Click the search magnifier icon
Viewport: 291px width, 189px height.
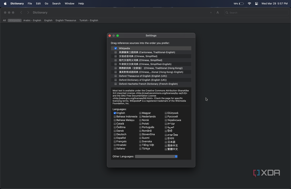pos(227,13)
